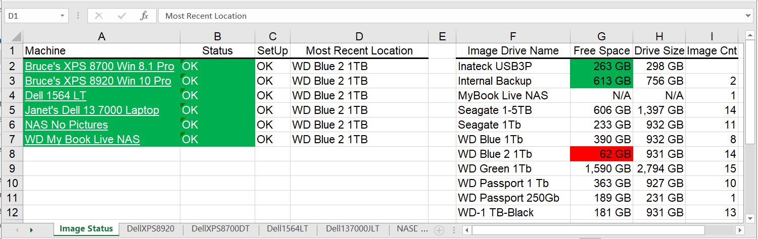Switch to the DellXPS8920 sheet tab
This screenshot has height=239, width=758.
click(151, 229)
